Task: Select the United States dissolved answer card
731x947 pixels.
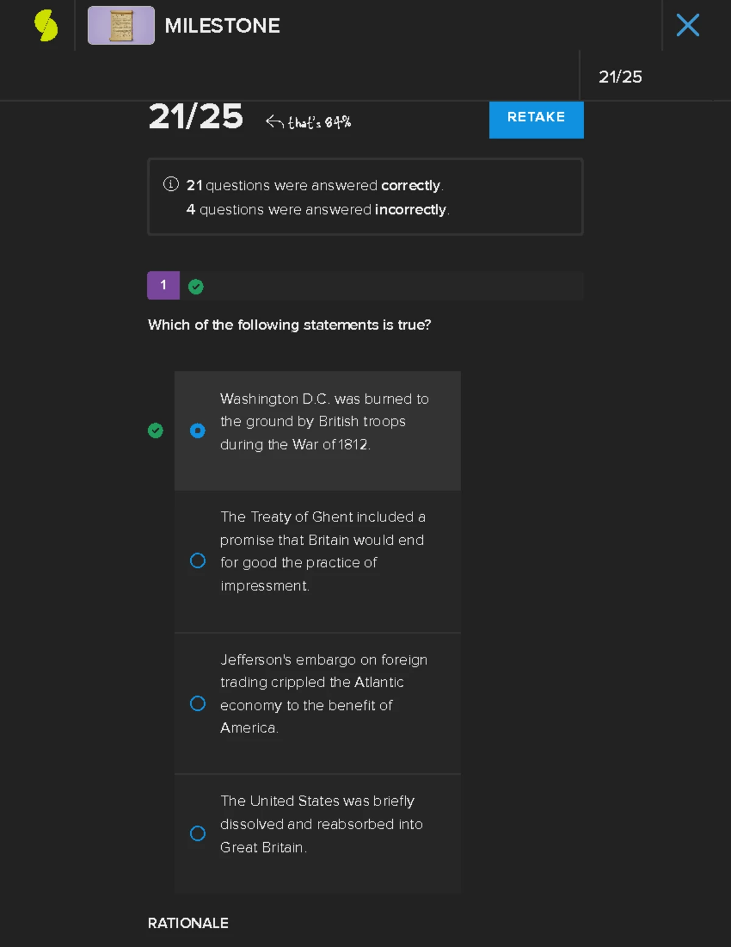Action: tap(317, 833)
